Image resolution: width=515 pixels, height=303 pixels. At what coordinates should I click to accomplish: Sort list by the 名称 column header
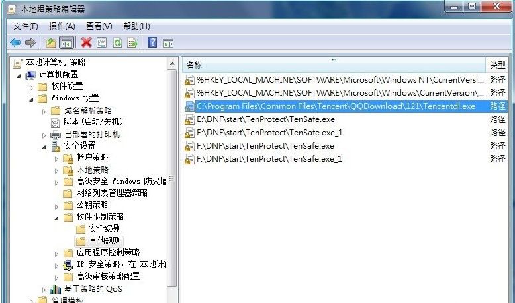click(x=334, y=65)
